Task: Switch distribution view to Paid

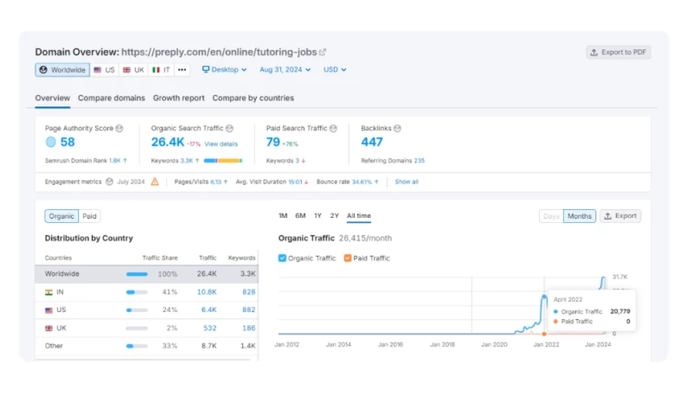Action: (90, 216)
